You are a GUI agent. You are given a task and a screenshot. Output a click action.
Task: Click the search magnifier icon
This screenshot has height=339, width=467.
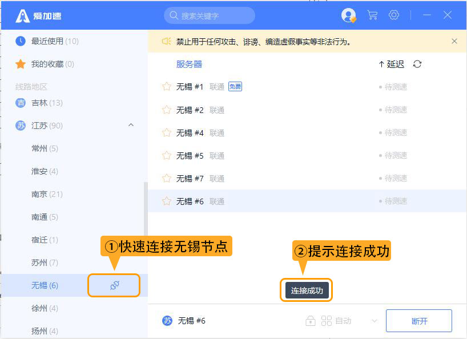174,15
